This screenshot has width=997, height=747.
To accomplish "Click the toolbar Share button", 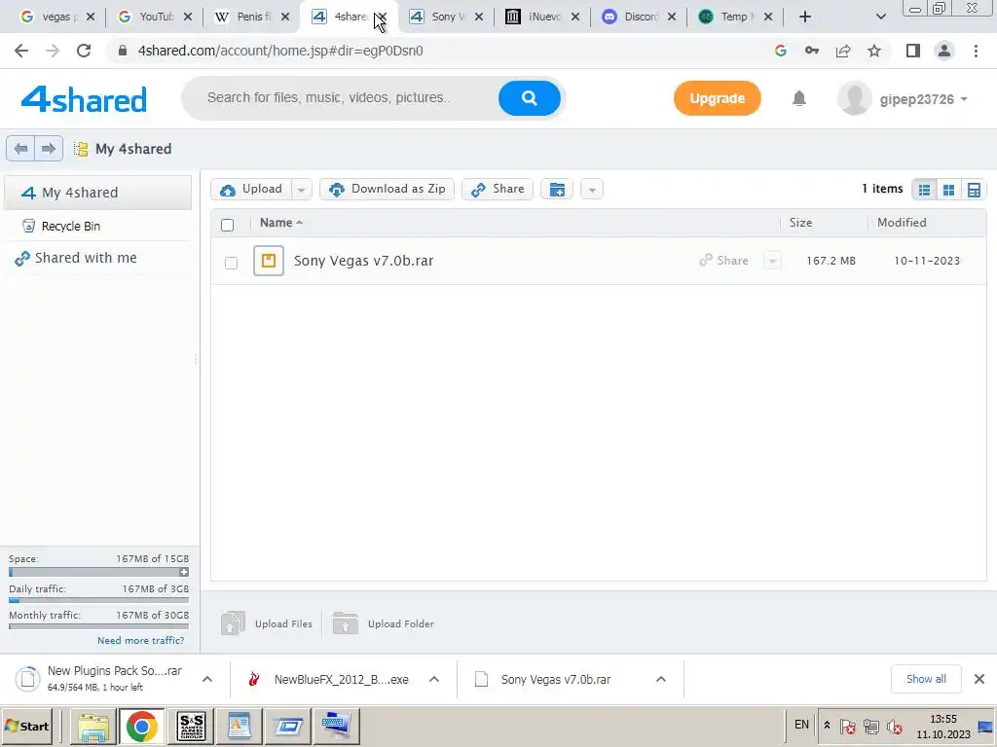I will pos(498,190).
